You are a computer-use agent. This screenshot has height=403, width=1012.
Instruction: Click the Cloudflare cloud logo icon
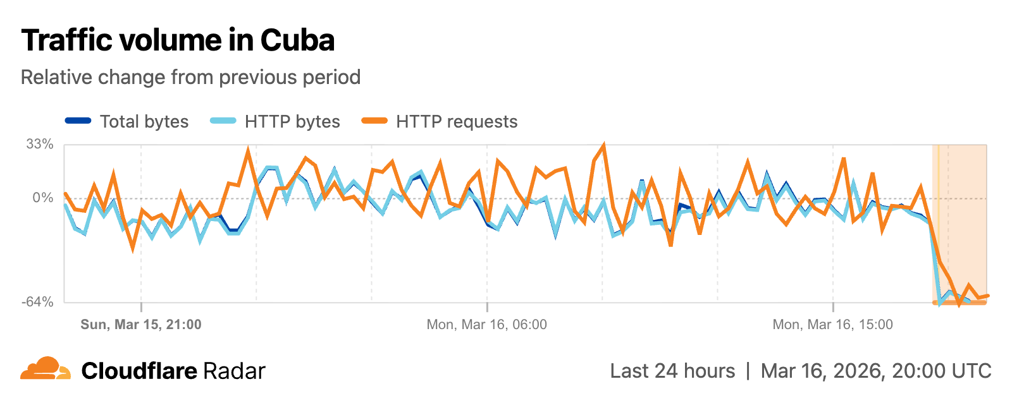[46, 369]
